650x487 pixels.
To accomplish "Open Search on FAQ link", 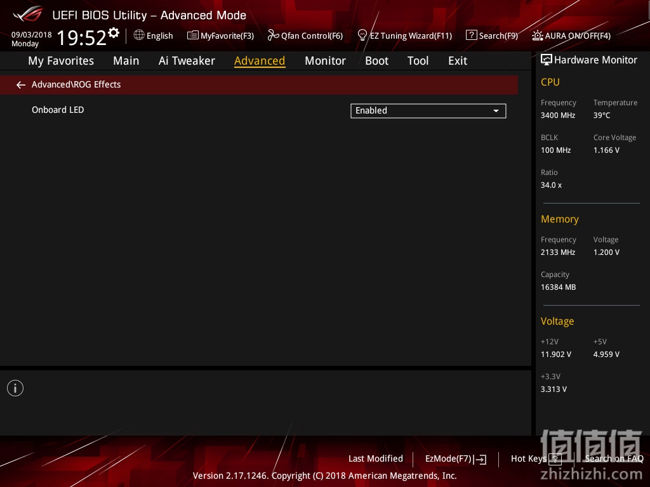I will pos(614,459).
